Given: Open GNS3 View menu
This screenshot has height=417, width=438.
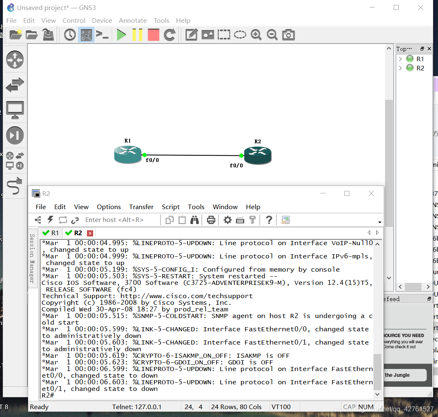Looking at the screenshot, I should pos(48,21).
